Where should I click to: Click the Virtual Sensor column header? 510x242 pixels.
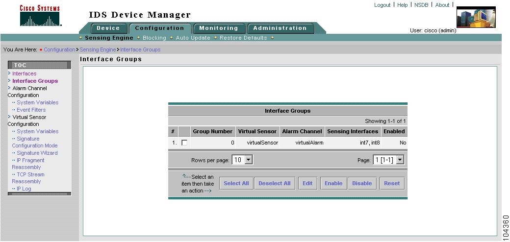coord(257,132)
